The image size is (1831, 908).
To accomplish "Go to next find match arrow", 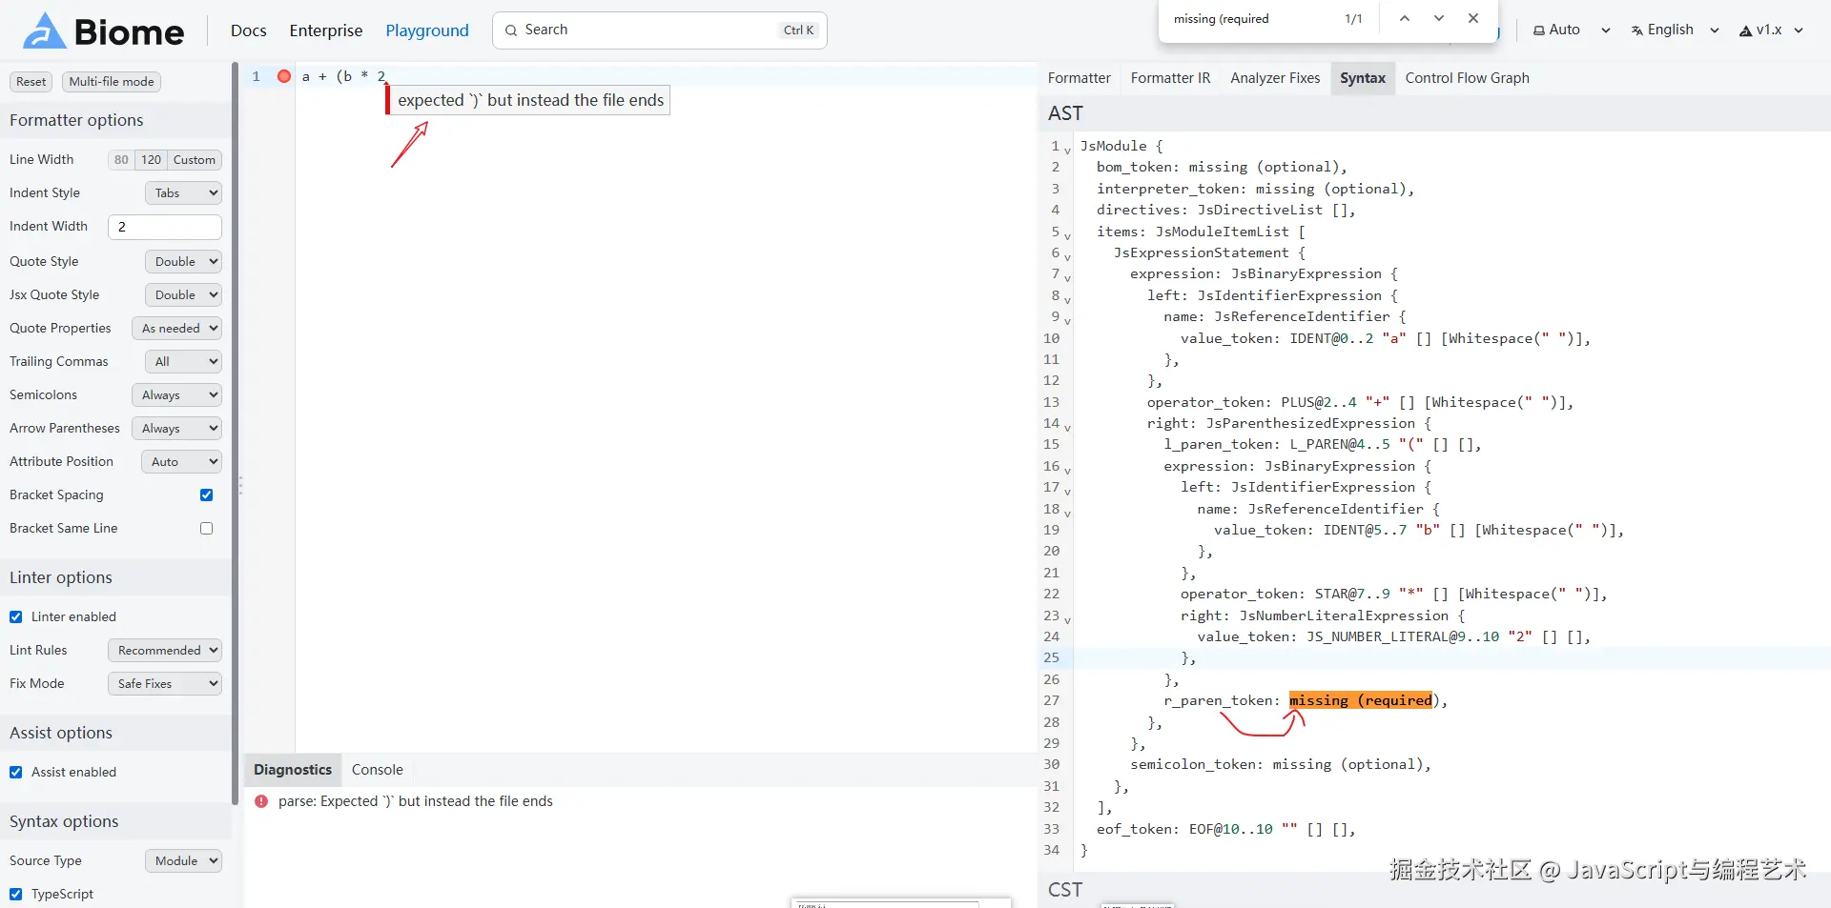I will coord(1438,18).
